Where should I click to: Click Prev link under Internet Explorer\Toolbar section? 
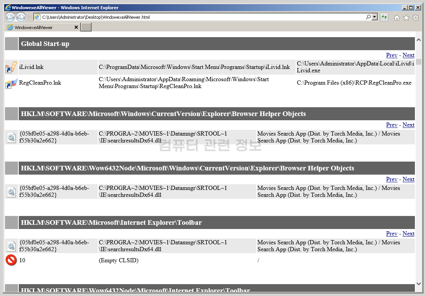pyautogui.click(x=392, y=234)
